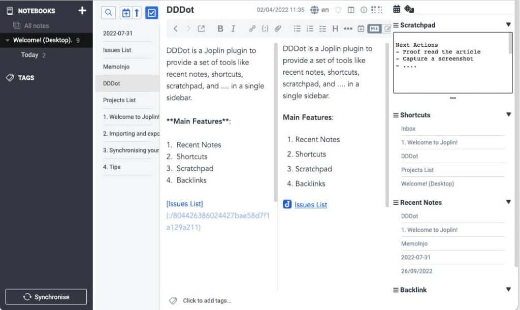520x310 pixels.
Task: Click the bold formatting icon
Action: coord(220,29)
